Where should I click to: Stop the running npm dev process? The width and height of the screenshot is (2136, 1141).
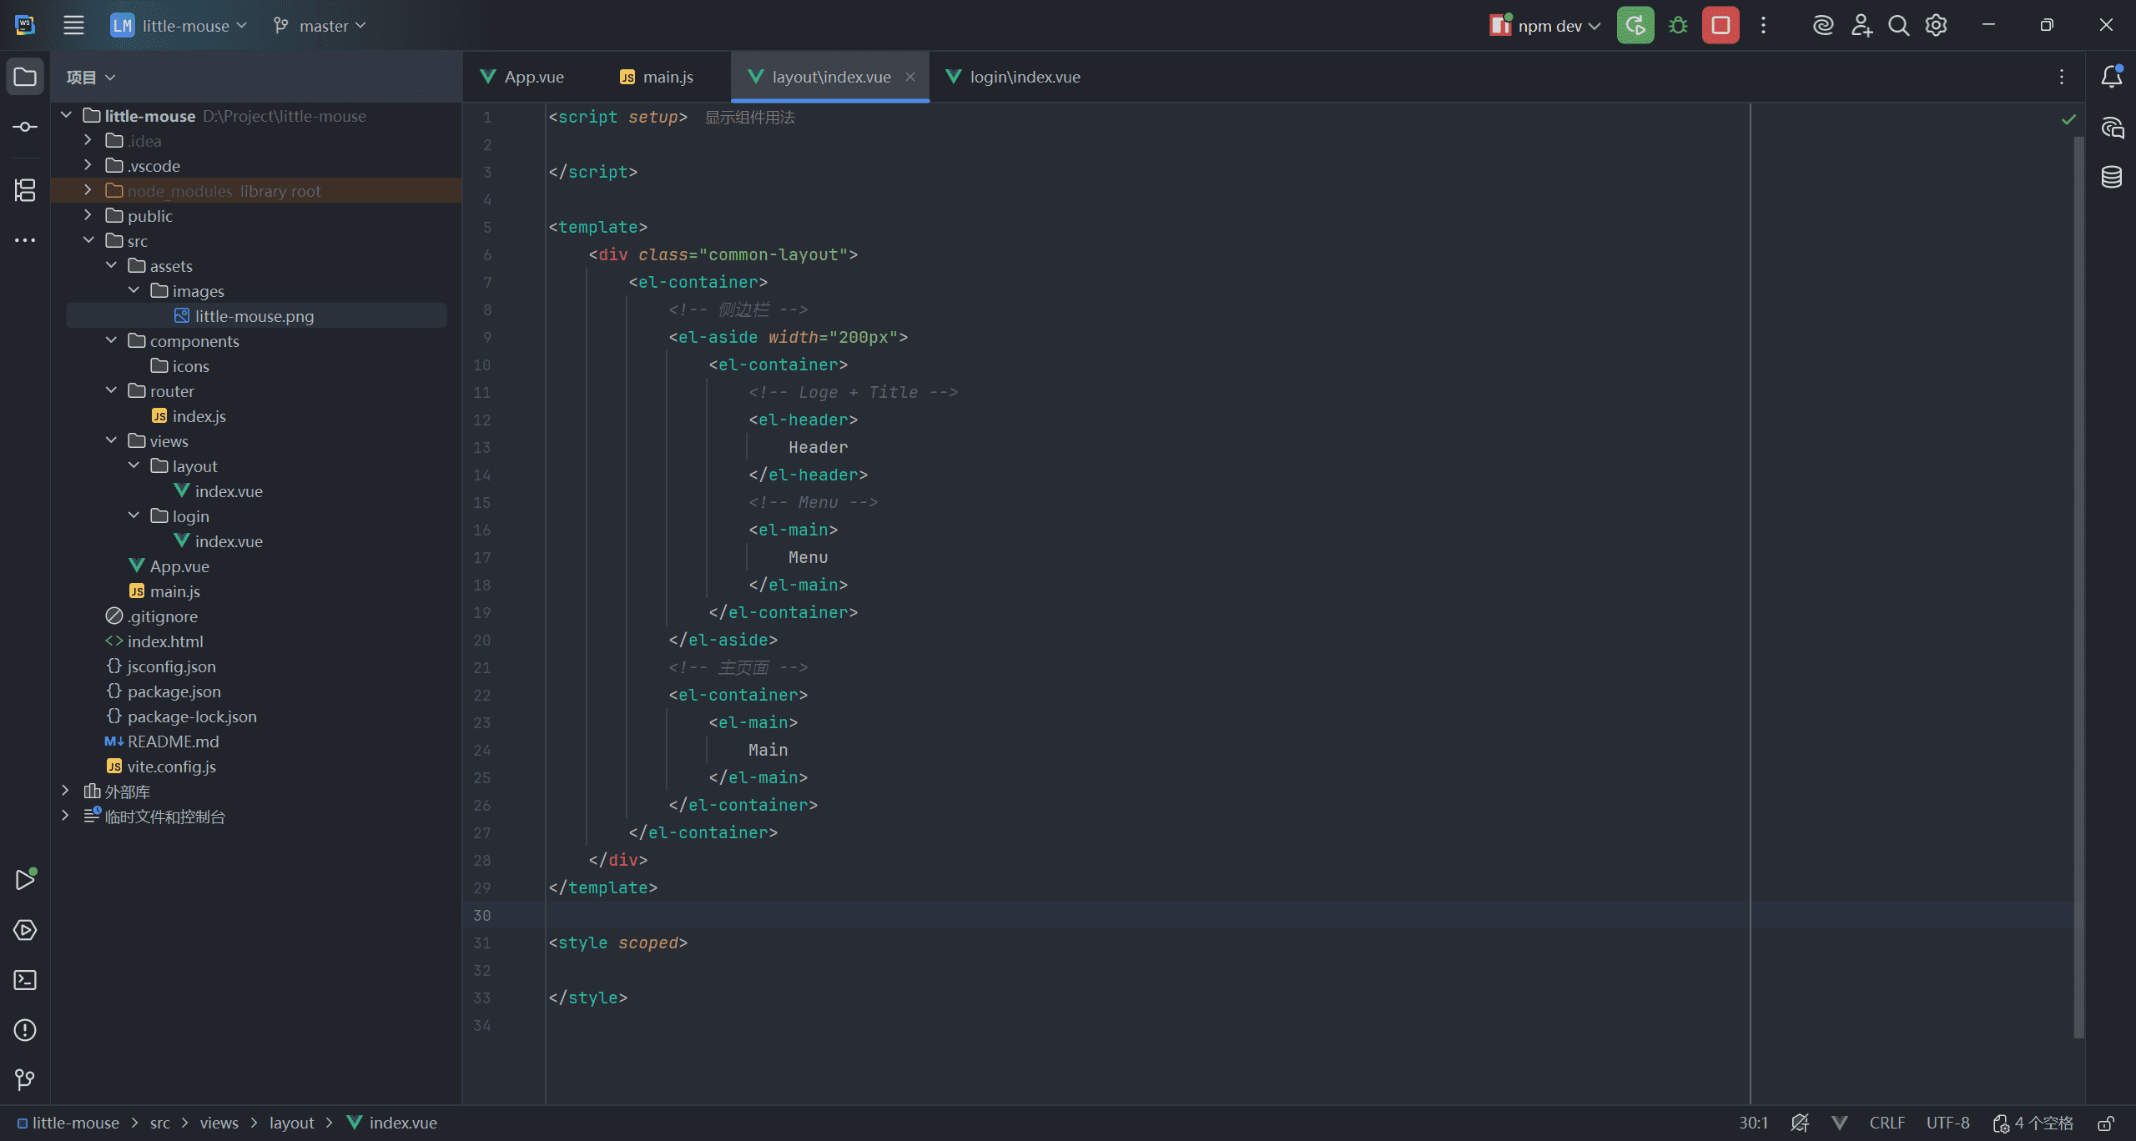point(1720,26)
